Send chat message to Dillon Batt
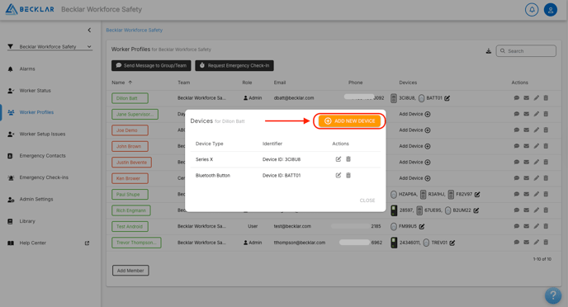The height and width of the screenshot is (307, 568). (517, 97)
